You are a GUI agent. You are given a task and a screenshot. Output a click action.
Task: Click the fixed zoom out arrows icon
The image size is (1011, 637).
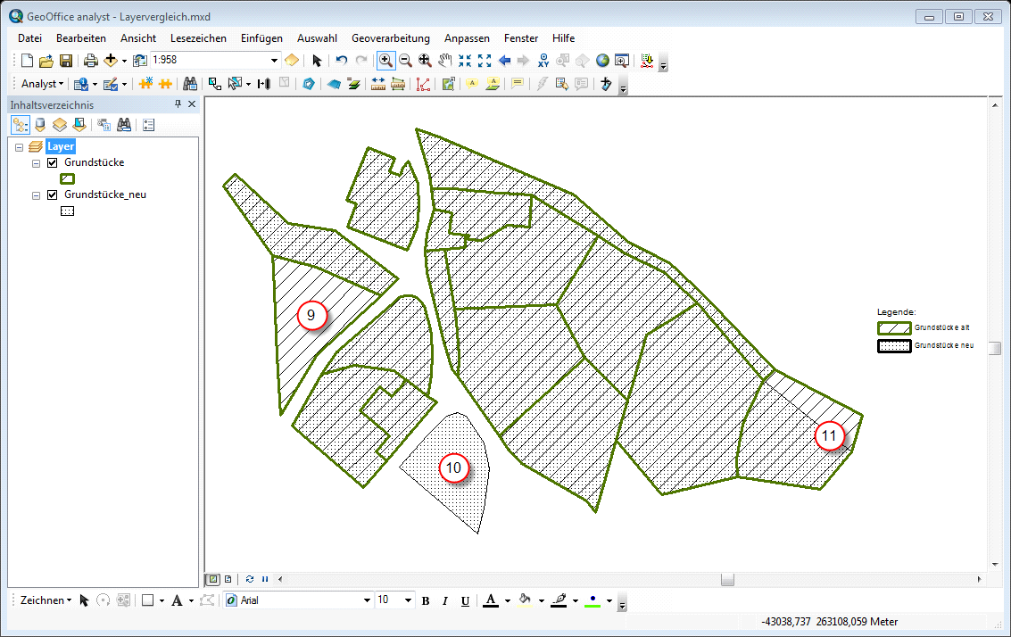(485, 61)
